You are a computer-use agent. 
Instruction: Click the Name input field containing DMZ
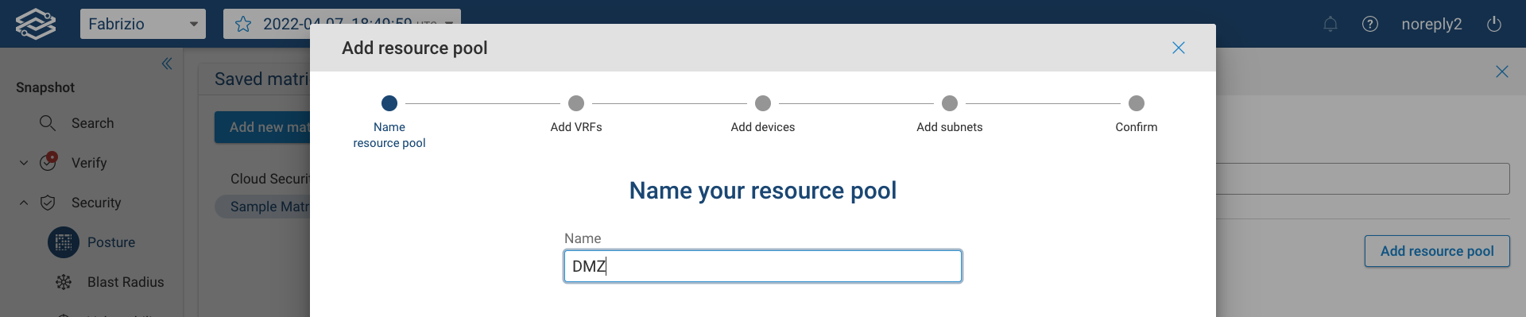click(x=763, y=266)
